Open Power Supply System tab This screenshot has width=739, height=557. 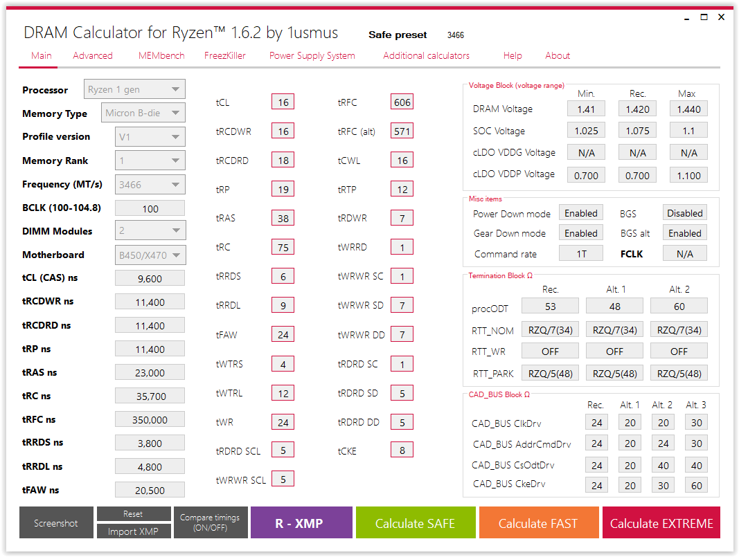pos(312,55)
